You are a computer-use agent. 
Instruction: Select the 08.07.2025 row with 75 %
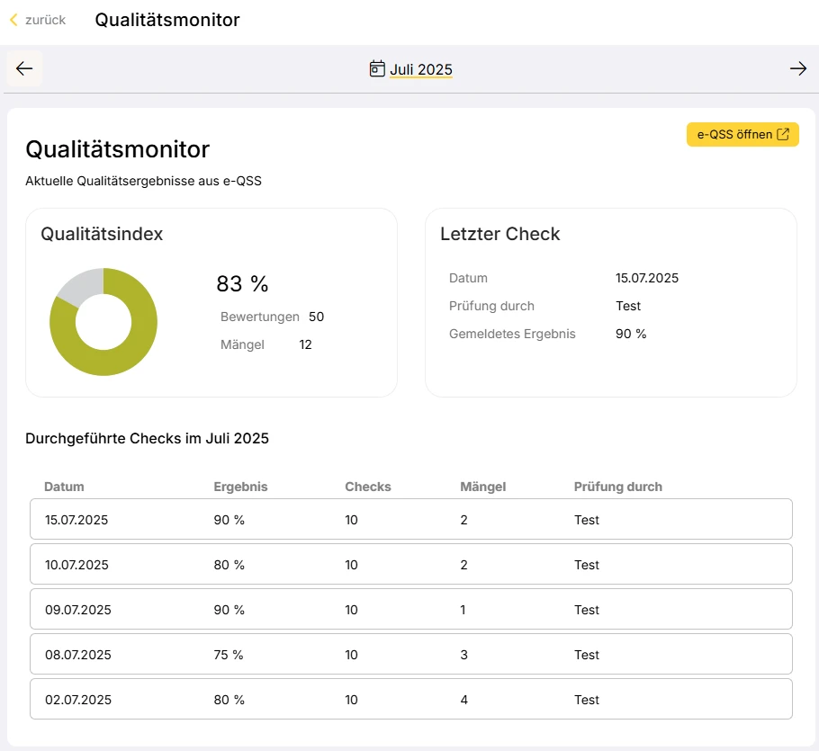click(x=410, y=655)
